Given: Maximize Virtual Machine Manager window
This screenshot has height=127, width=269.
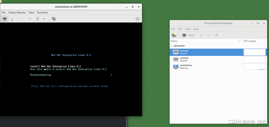Looking at the screenshot, I should [x=258, y=23].
